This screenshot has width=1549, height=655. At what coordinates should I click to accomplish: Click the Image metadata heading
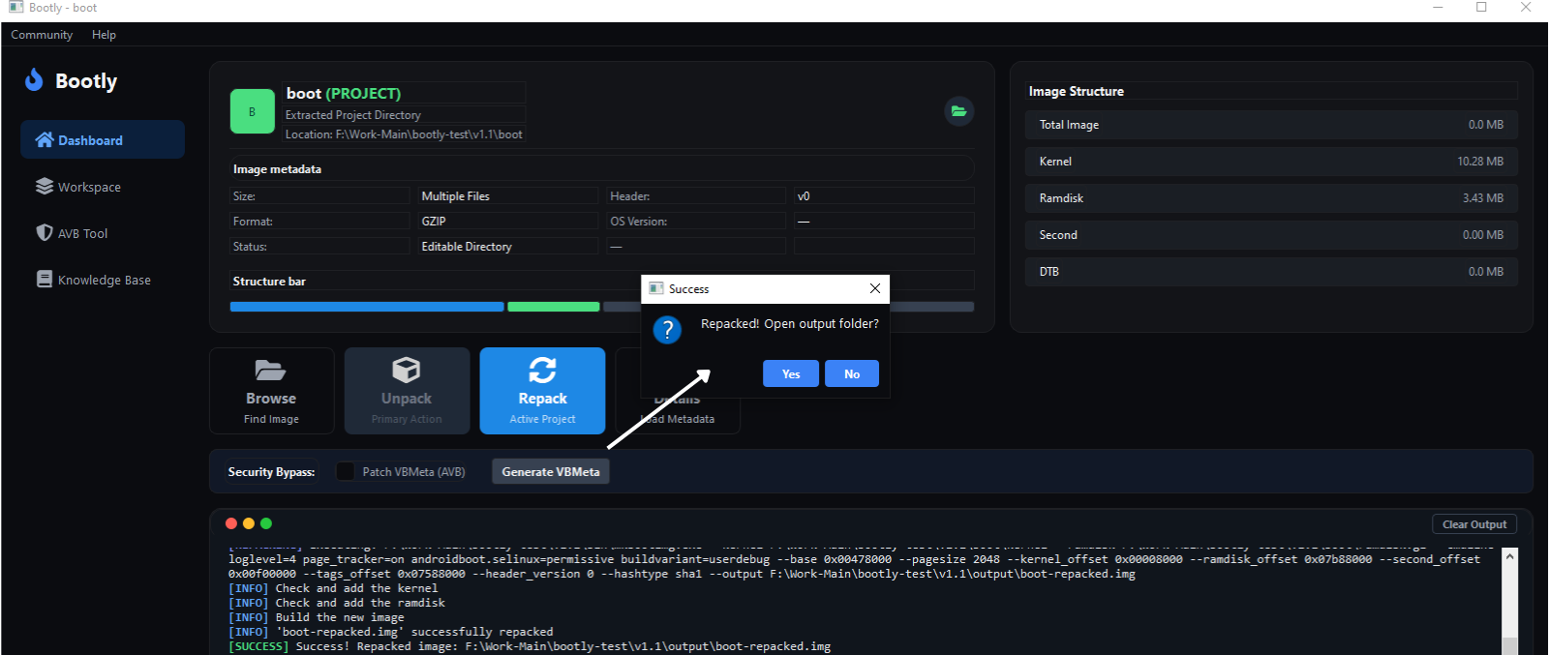(278, 168)
